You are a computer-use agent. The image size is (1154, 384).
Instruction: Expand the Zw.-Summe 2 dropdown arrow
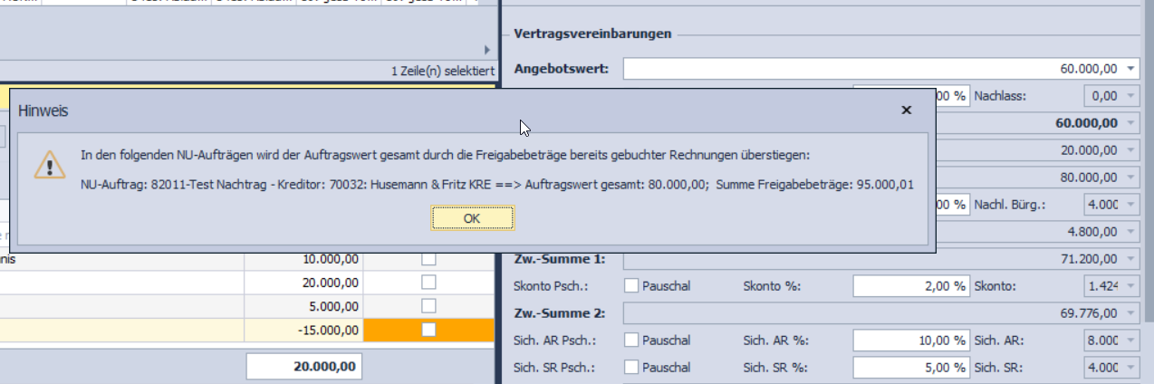[x=1130, y=314]
